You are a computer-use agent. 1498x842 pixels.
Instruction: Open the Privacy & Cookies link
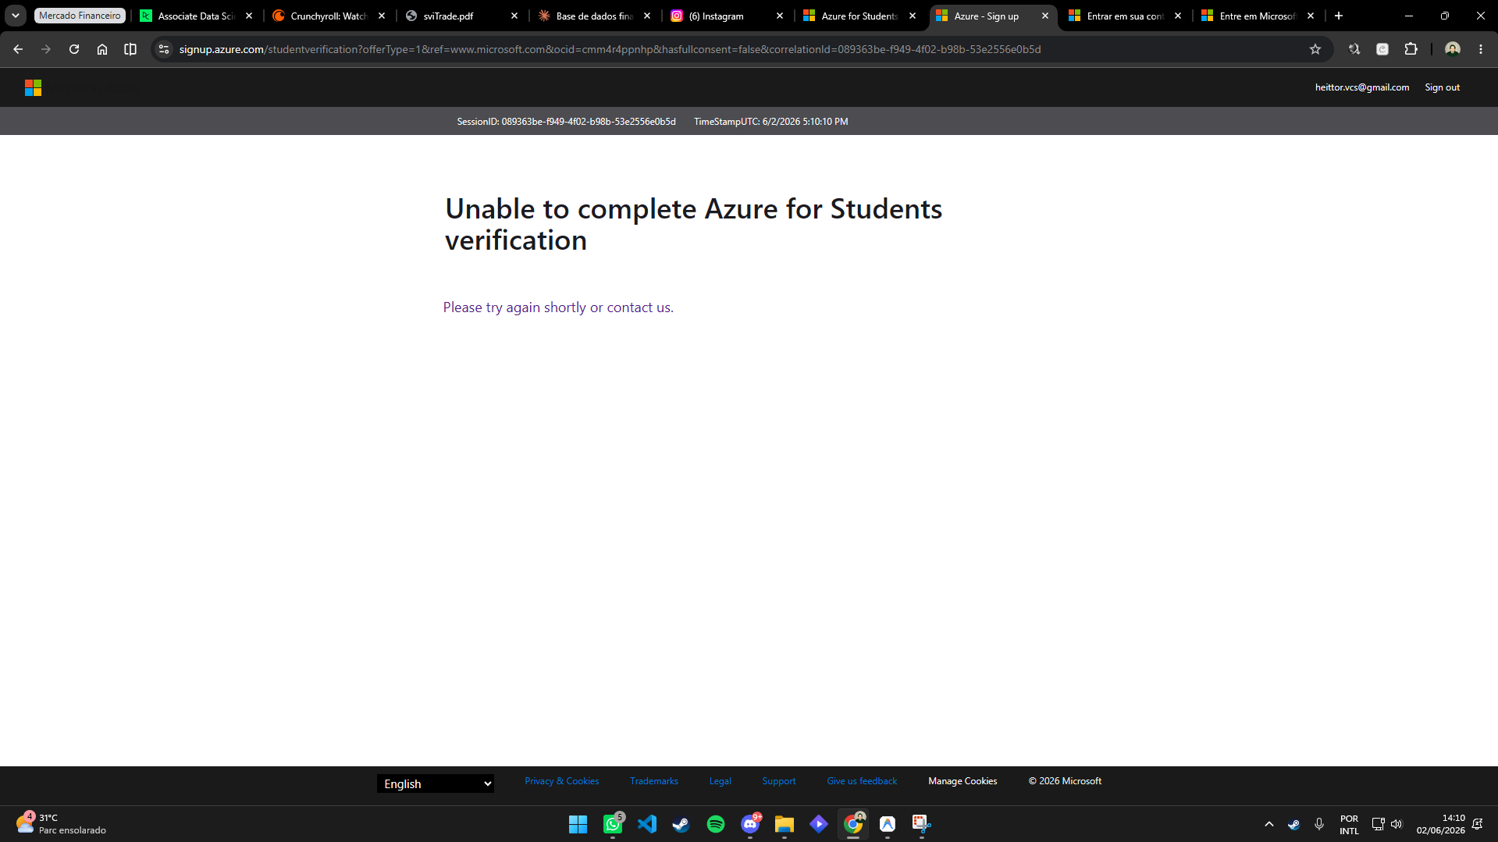[561, 781]
